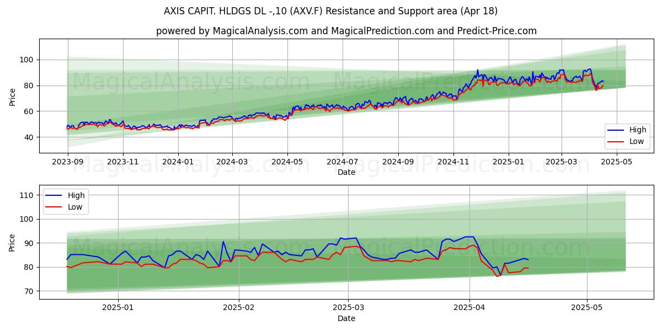
Task: Click the 'Date' x-axis label under bottom chart
Action: [346, 319]
